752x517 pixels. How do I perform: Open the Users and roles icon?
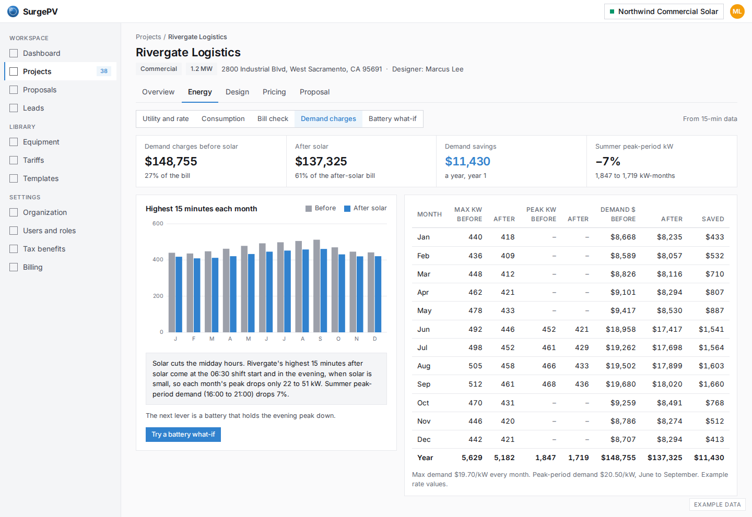14,231
